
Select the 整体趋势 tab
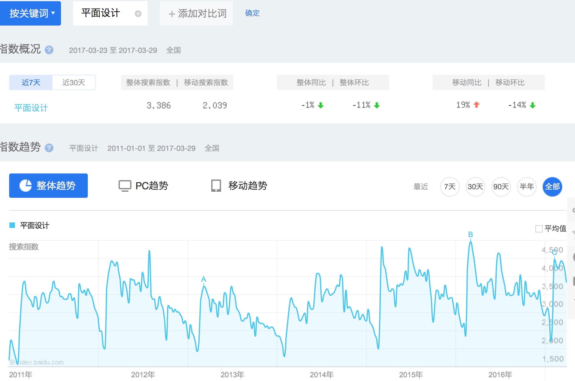pyautogui.click(x=48, y=186)
